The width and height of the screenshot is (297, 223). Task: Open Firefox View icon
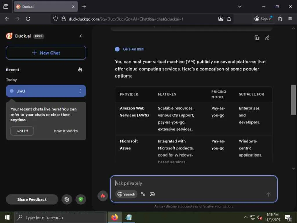[x=6, y=7]
